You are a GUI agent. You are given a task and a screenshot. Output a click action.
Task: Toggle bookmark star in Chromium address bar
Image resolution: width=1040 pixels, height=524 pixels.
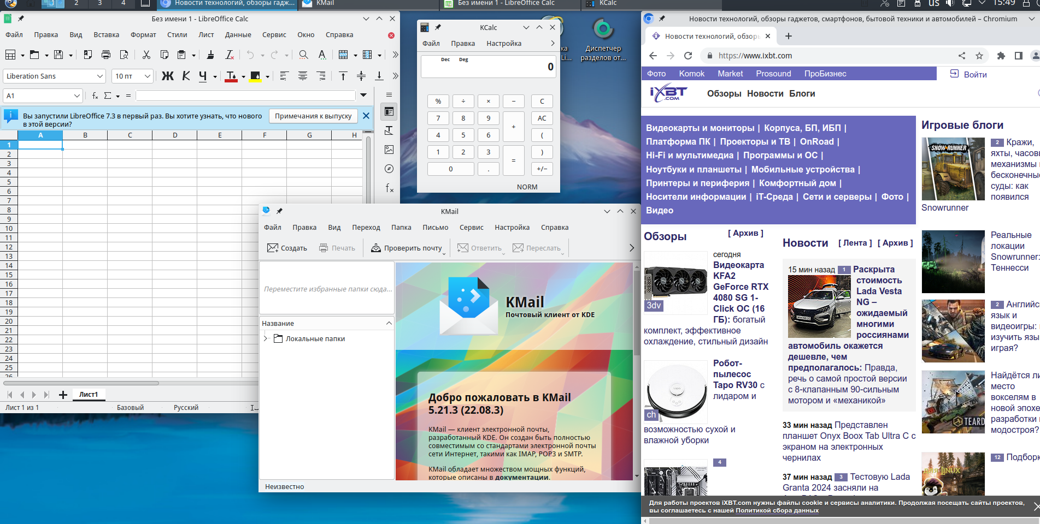(979, 56)
